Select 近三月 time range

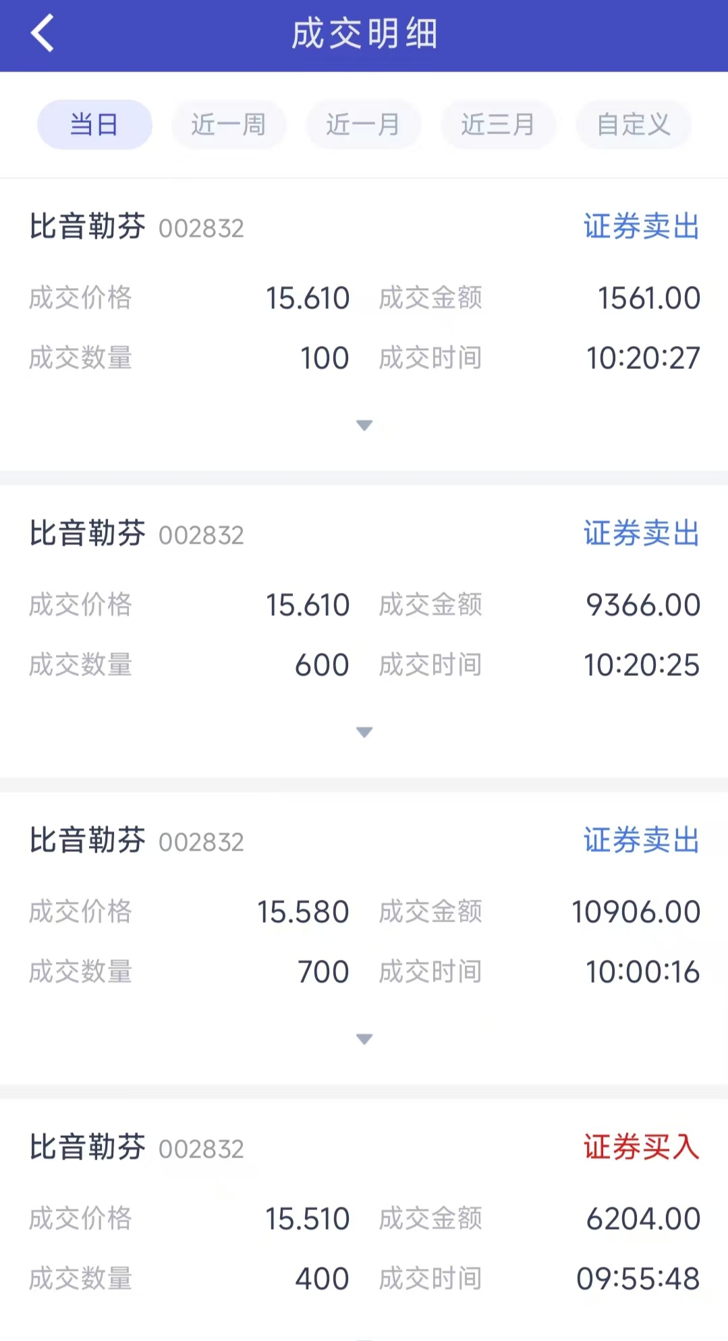tap(498, 125)
